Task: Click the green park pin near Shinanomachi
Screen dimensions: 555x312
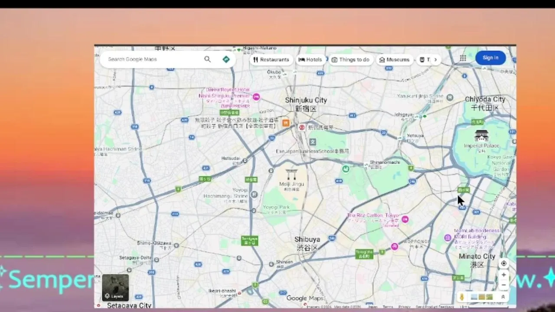Action: coord(346,169)
